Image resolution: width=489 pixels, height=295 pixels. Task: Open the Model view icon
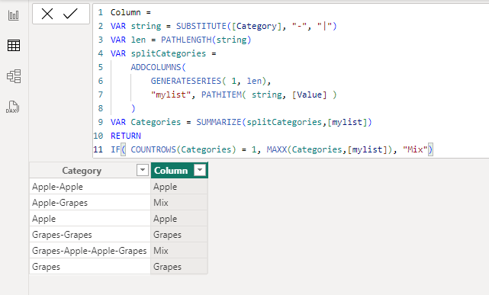point(14,76)
